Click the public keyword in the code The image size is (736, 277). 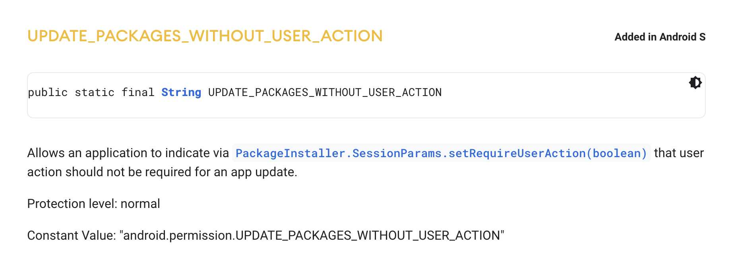[x=48, y=92]
